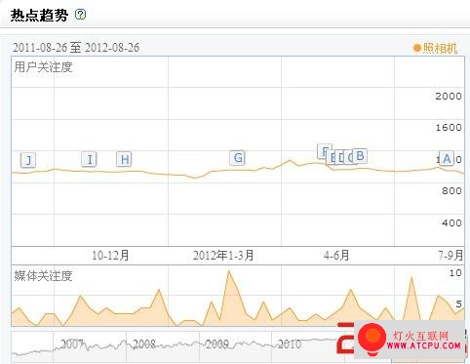Open news marker H on the trend line
The width and height of the screenshot is (470, 364).
[124, 159]
